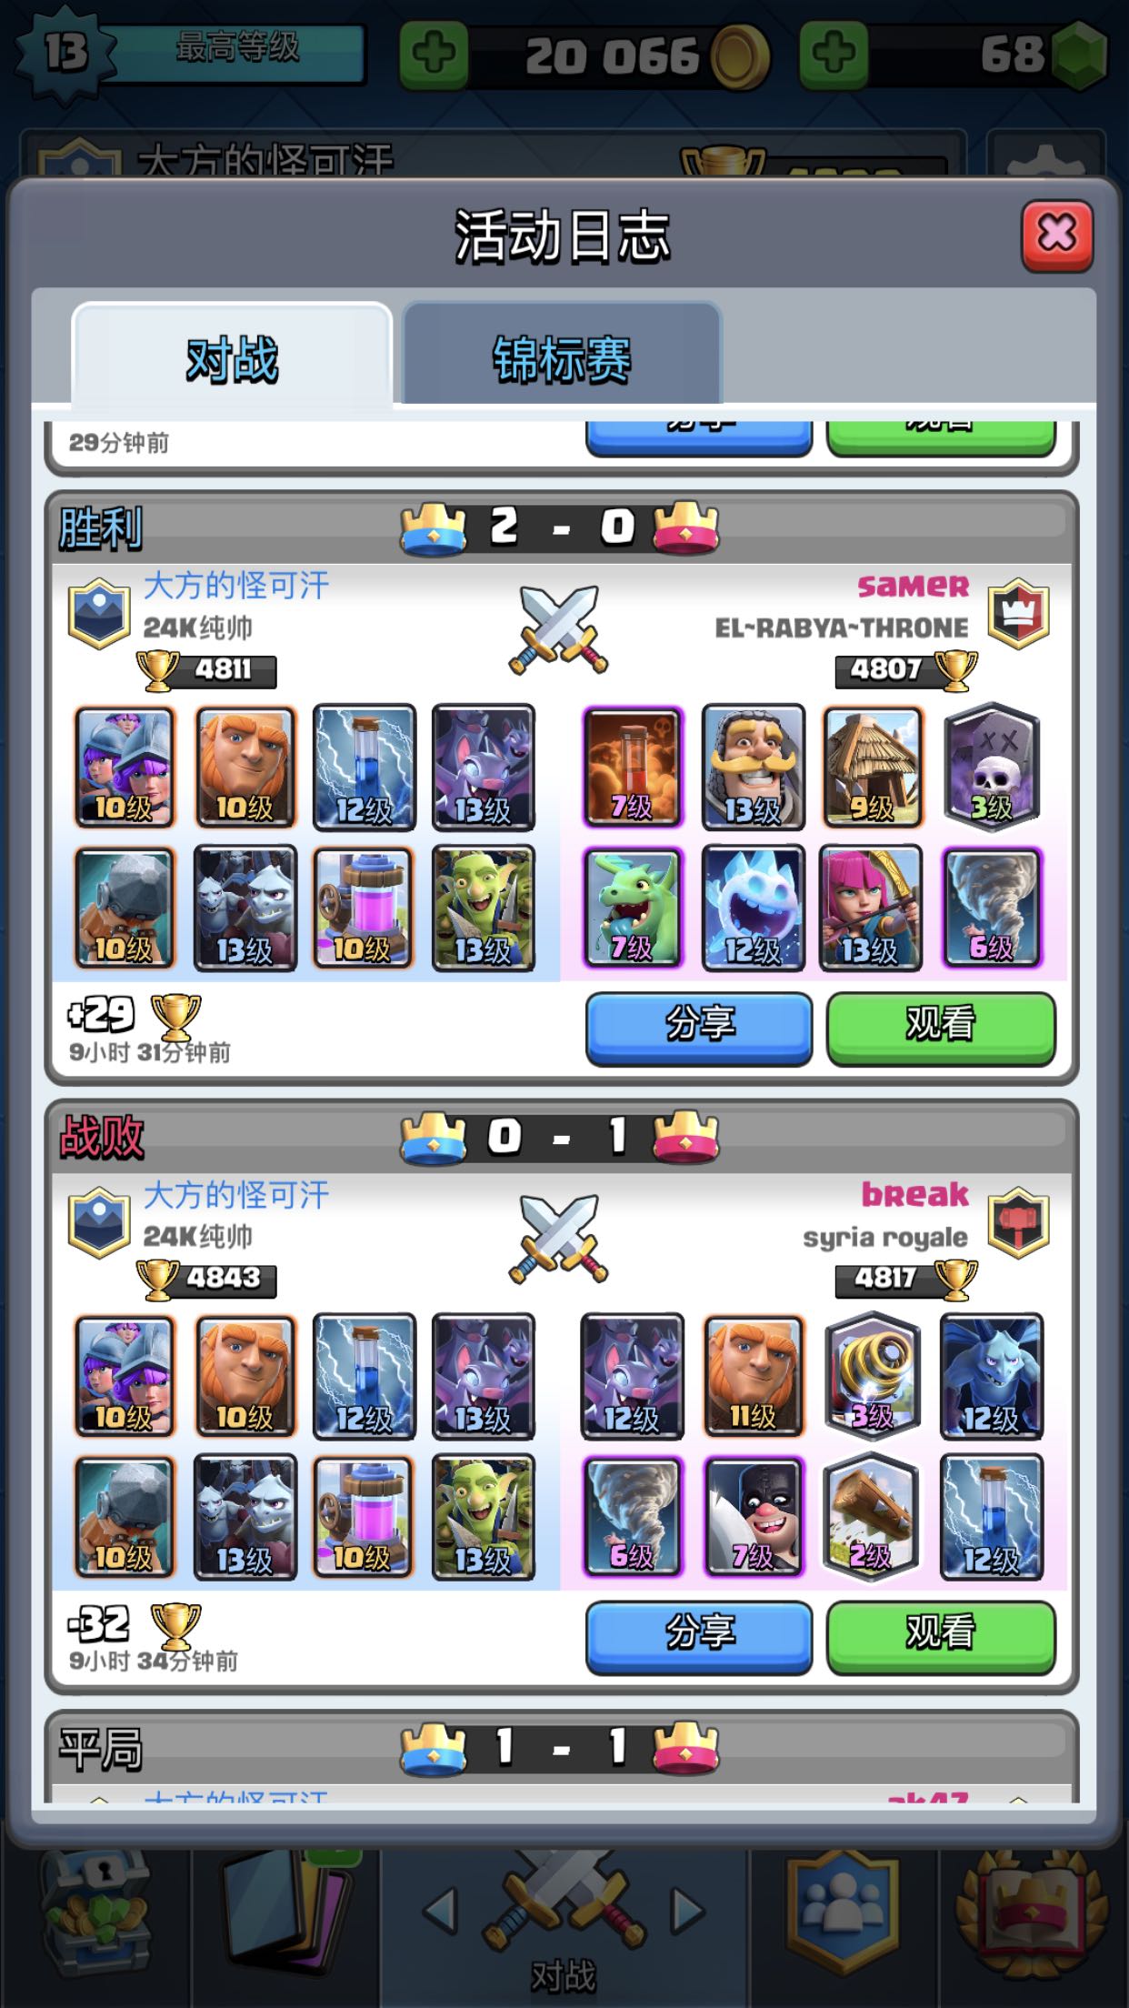Image resolution: width=1129 pixels, height=2008 pixels.
Task: Open opponent name saMeR profile
Action: tap(914, 586)
